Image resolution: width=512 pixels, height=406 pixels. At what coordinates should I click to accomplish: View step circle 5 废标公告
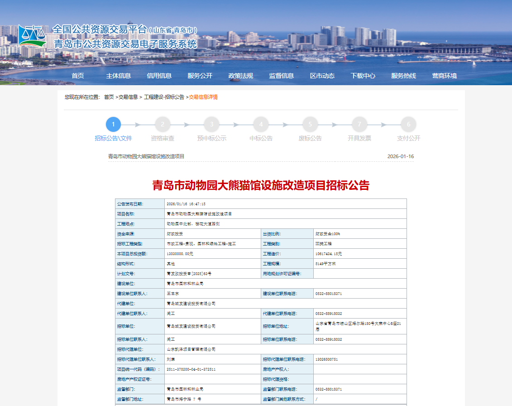point(310,124)
